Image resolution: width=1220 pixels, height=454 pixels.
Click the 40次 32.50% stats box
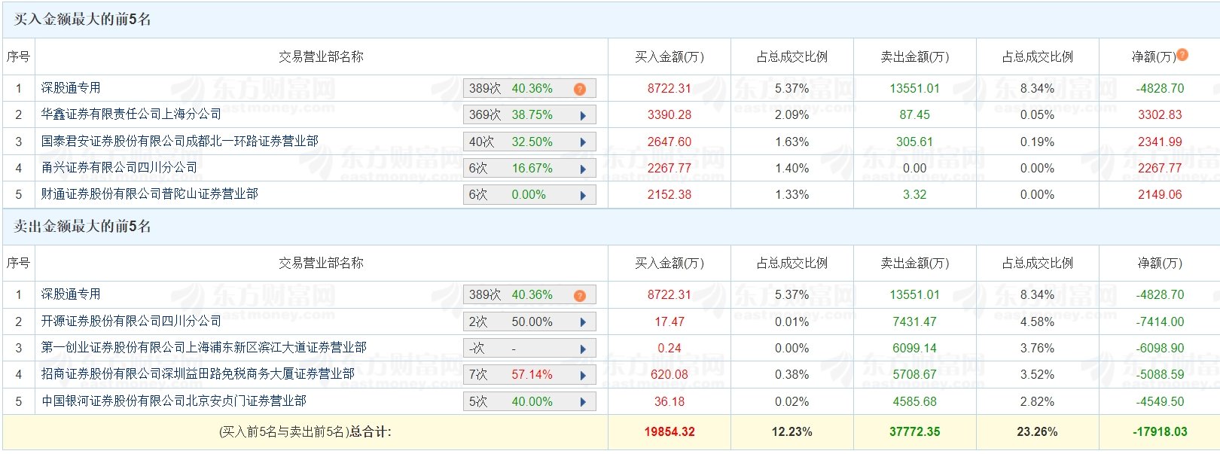529,142
